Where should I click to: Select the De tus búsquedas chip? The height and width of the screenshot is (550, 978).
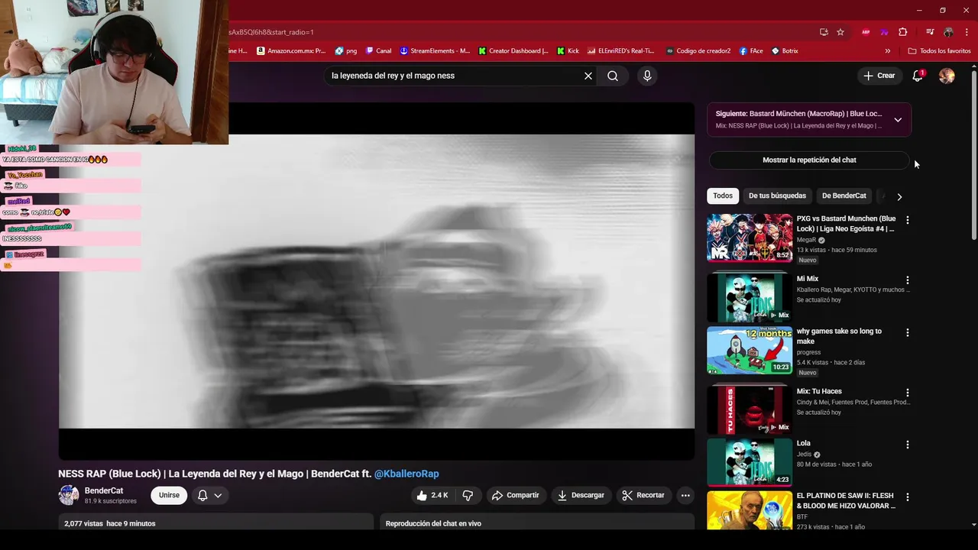777,196
